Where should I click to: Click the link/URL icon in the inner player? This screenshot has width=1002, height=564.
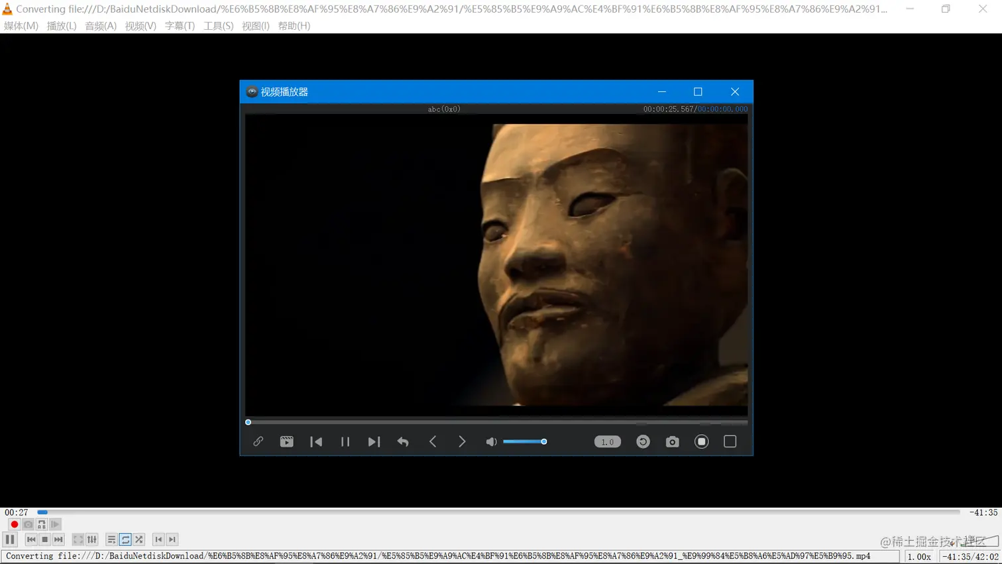[x=258, y=441]
